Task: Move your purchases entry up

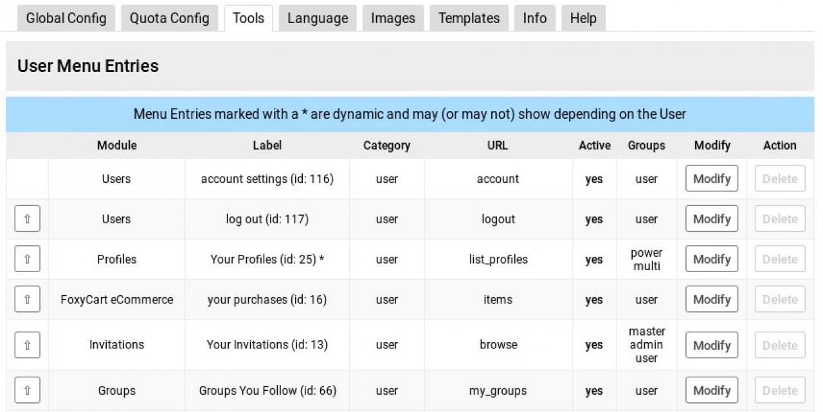Action: click(27, 299)
